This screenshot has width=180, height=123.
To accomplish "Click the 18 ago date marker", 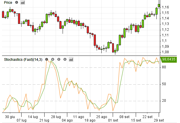I will (x=90, y=120).
